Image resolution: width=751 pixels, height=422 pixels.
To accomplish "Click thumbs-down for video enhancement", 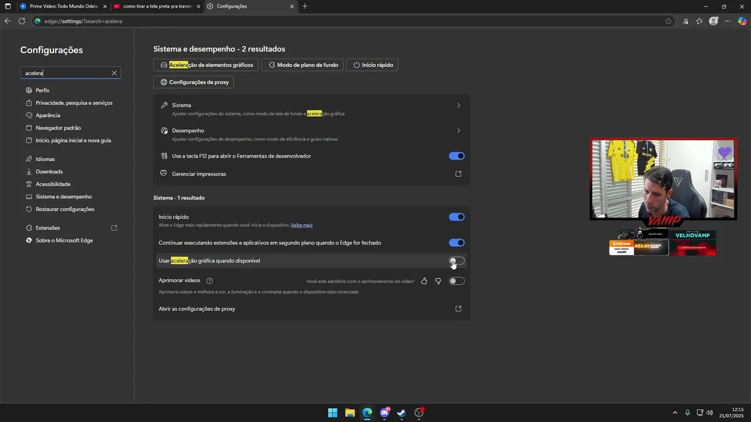I will (x=438, y=281).
